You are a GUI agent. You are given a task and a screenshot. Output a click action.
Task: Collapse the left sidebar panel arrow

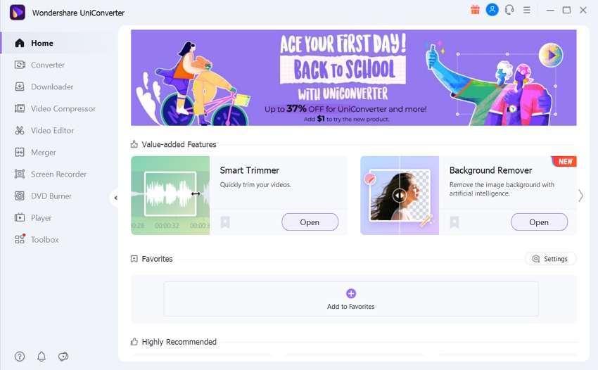pyautogui.click(x=115, y=198)
